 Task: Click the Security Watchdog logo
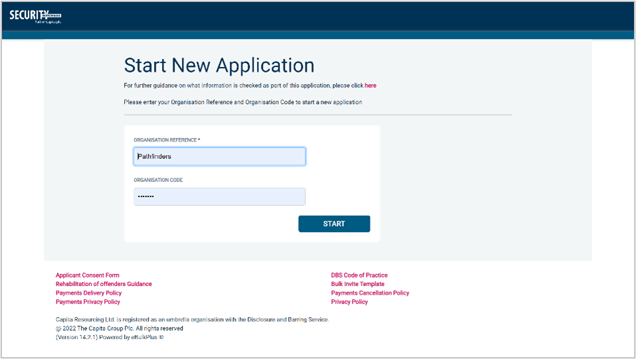tap(35, 16)
